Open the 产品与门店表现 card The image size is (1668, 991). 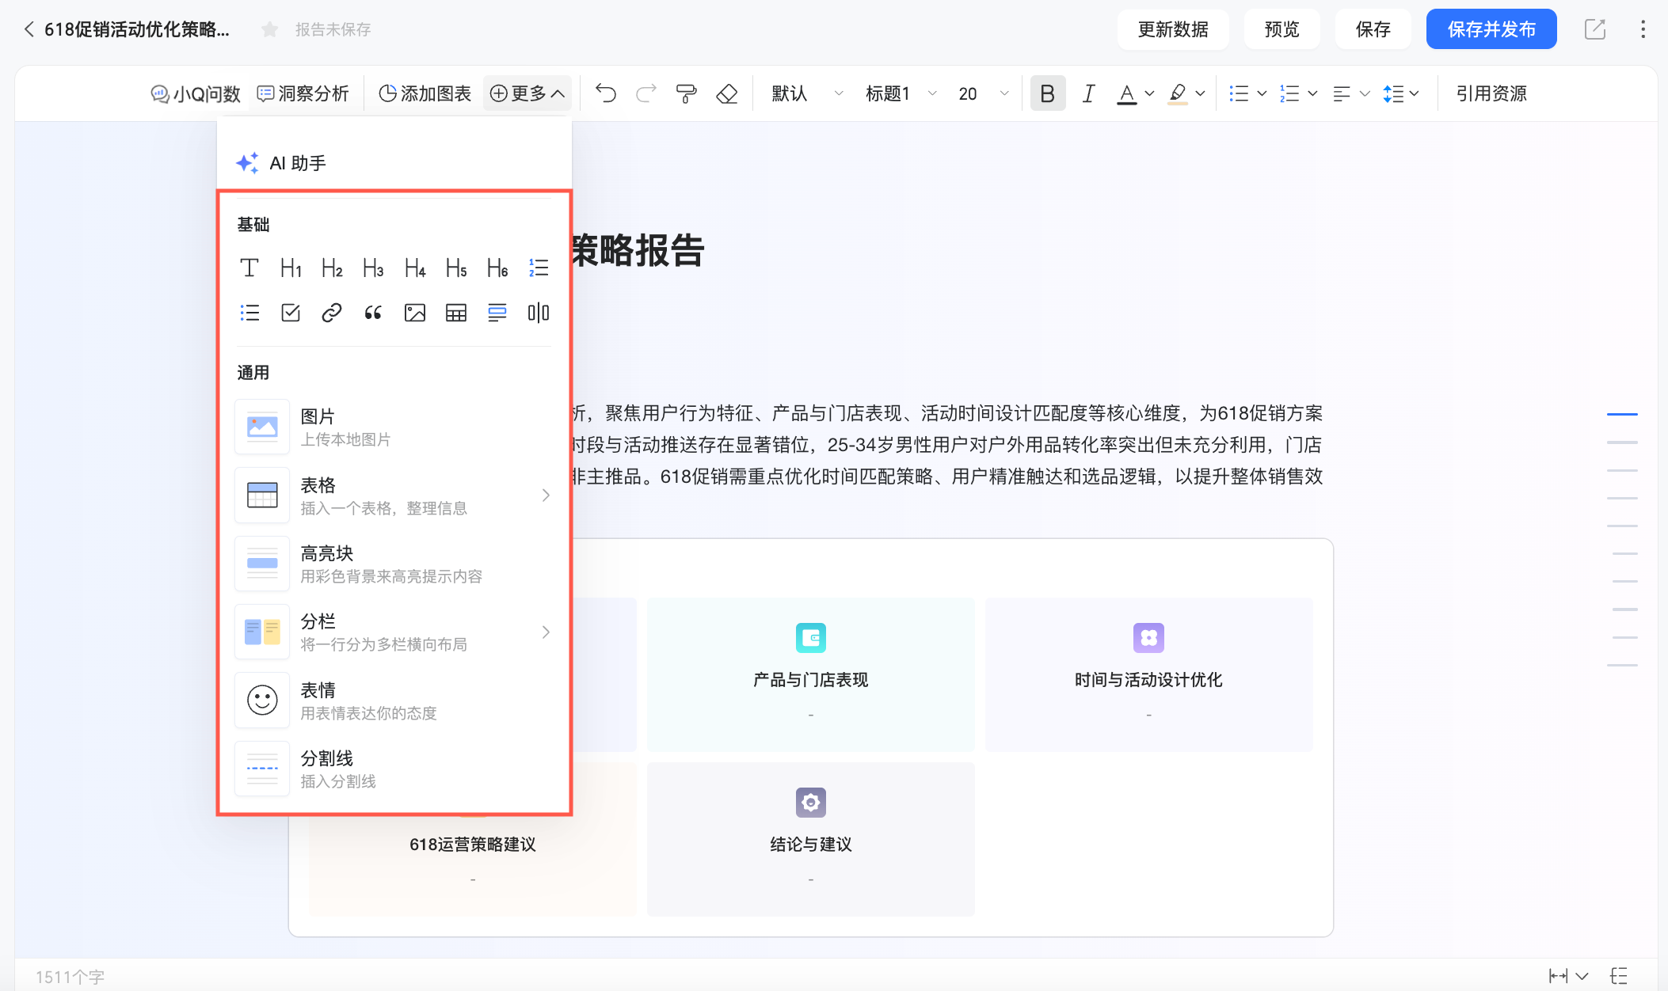point(810,674)
